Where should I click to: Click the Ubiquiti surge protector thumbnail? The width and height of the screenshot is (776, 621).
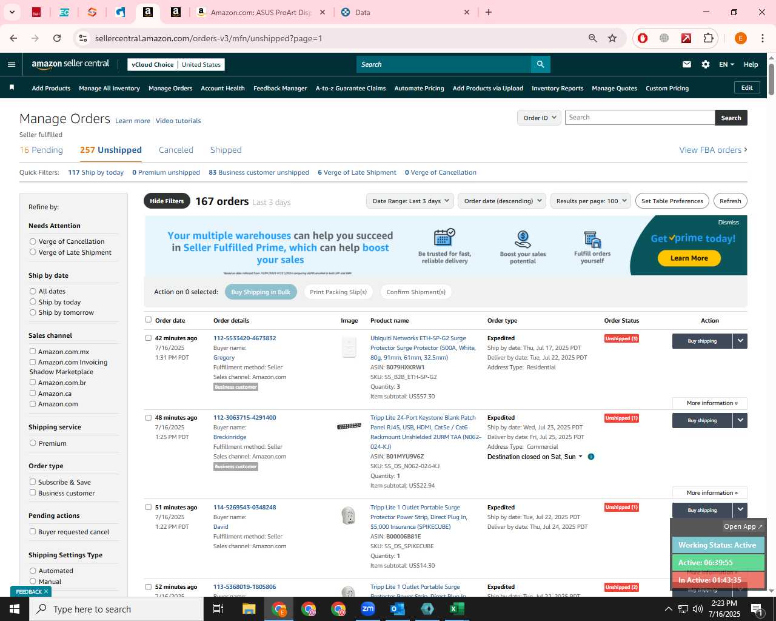coord(349,347)
